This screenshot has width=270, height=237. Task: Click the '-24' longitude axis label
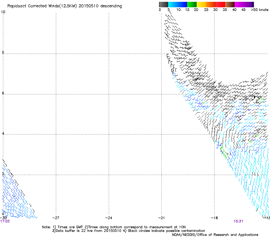click(x=109, y=218)
